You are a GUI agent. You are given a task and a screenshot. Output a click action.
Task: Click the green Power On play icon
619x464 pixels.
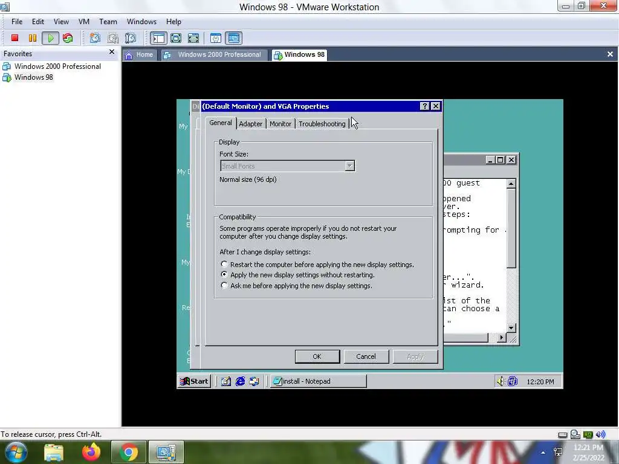pos(51,38)
